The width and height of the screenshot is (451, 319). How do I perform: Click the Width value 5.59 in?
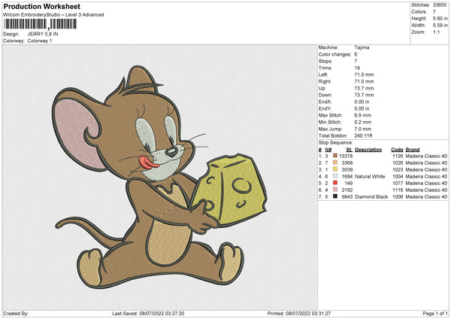(x=440, y=26)
